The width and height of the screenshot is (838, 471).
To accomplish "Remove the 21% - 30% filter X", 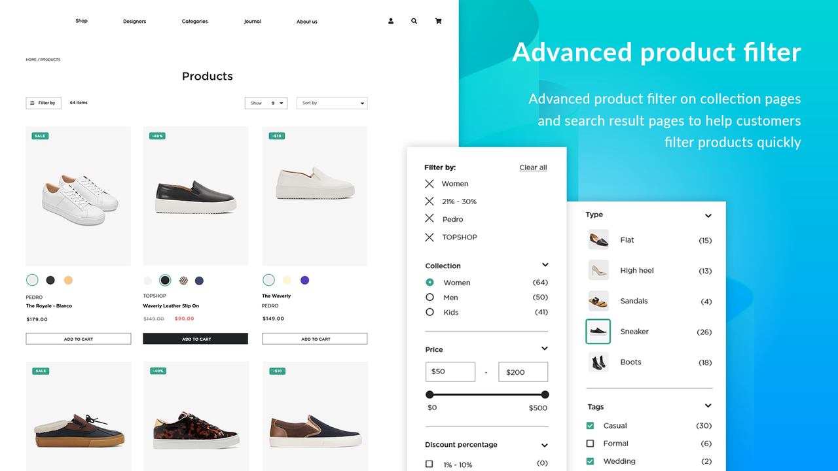I will pos(429,201).
